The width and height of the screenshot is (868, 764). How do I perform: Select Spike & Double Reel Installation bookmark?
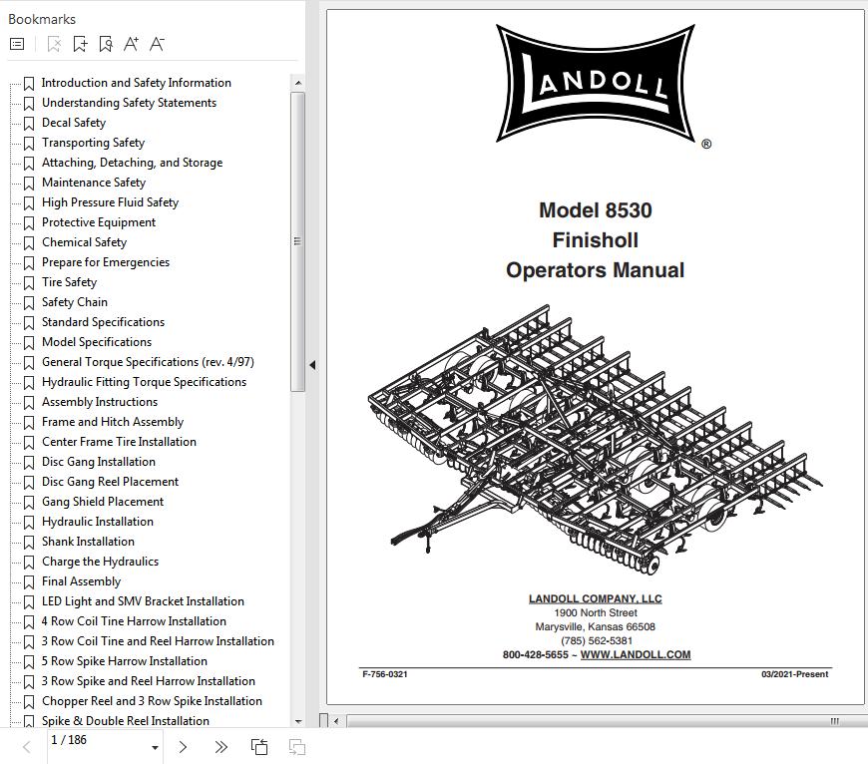(x=126, y=720)
